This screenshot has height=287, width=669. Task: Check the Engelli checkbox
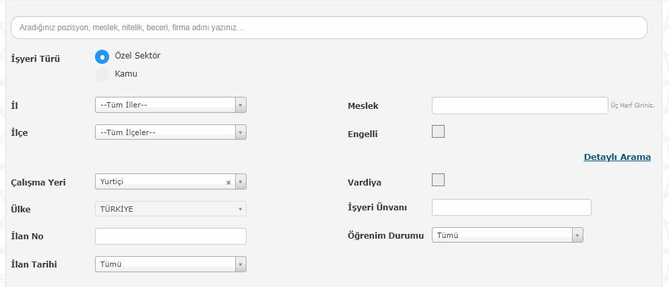[438, 132]
